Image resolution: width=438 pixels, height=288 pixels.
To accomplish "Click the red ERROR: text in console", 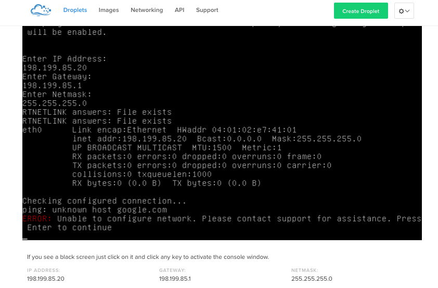I will tap(37, 219).
